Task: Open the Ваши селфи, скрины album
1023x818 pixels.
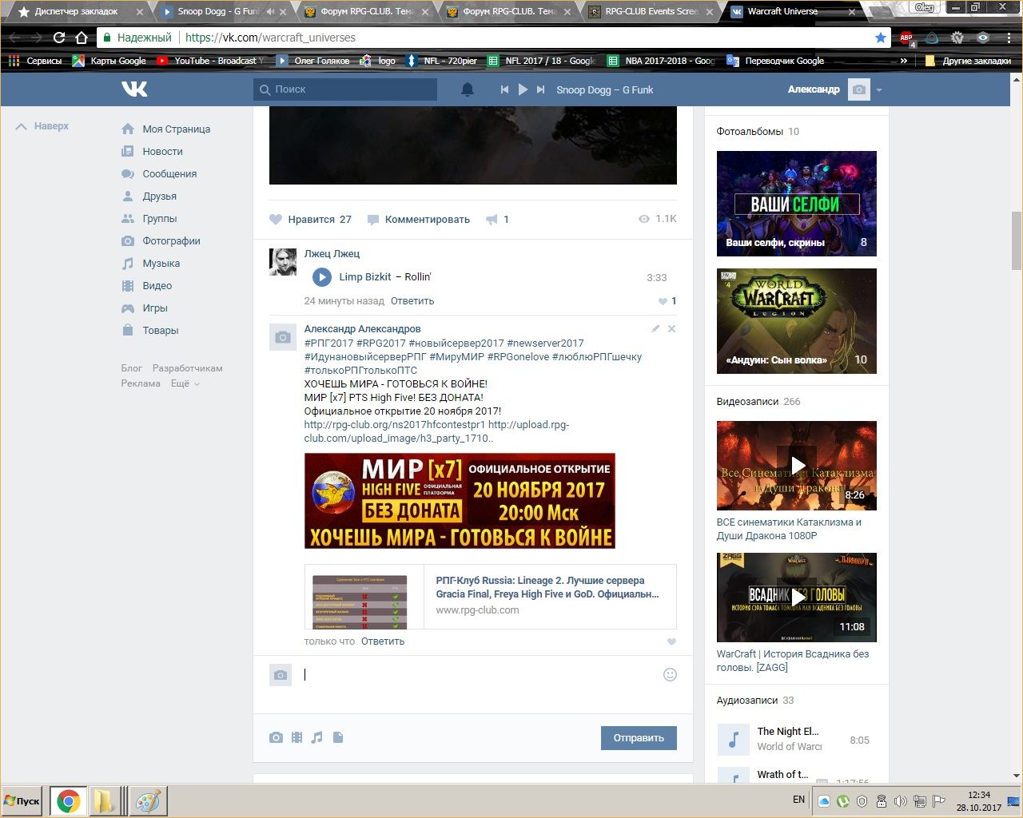Action: (797, 204)
